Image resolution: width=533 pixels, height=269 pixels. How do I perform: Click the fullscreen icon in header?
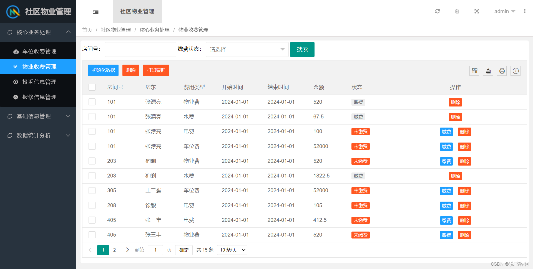477,11
